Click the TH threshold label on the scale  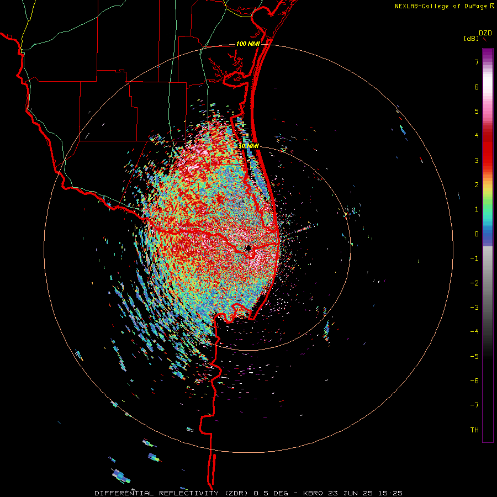pyautogui.click(x=474, y=430)
